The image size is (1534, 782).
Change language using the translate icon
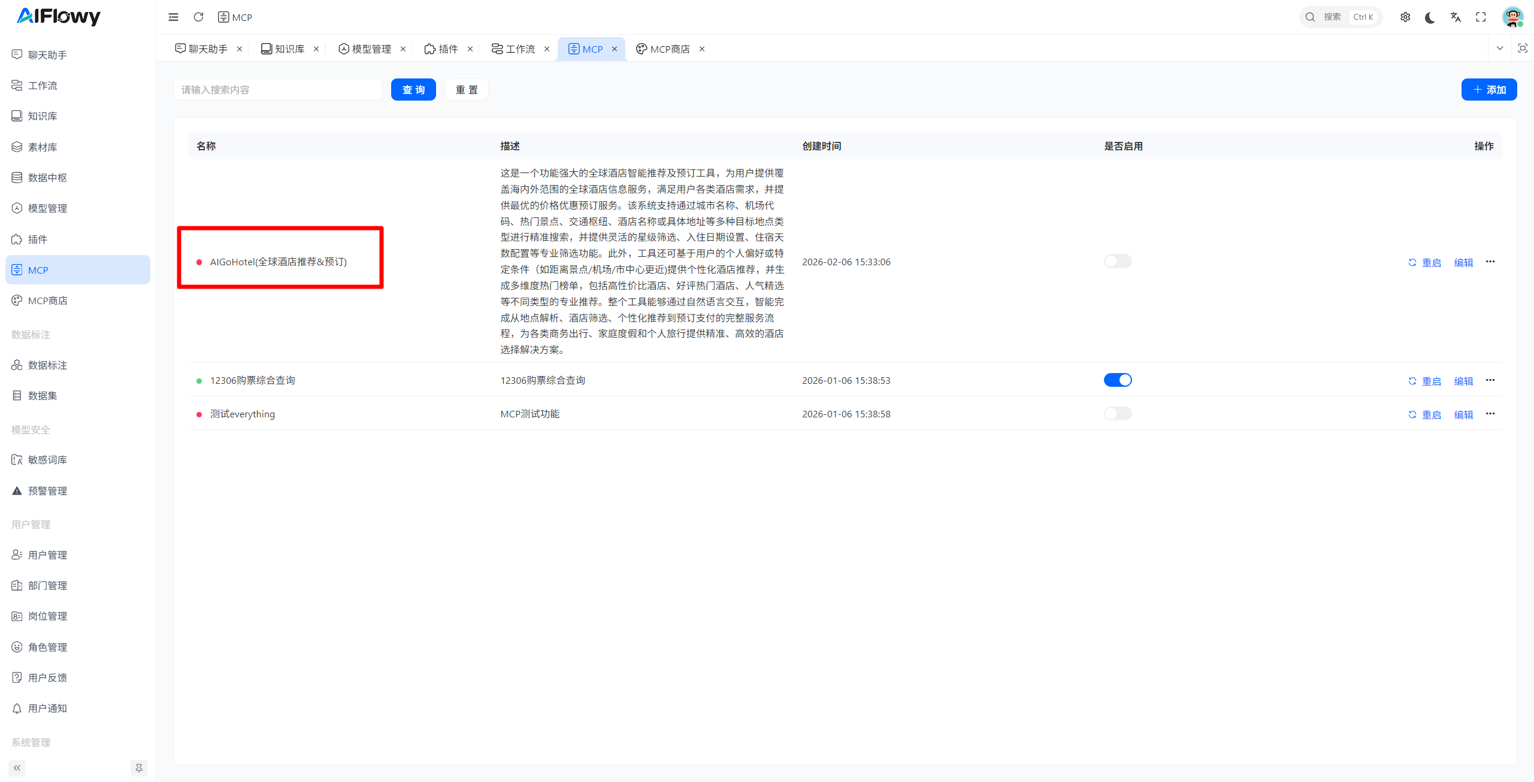tap(1456, 17)
